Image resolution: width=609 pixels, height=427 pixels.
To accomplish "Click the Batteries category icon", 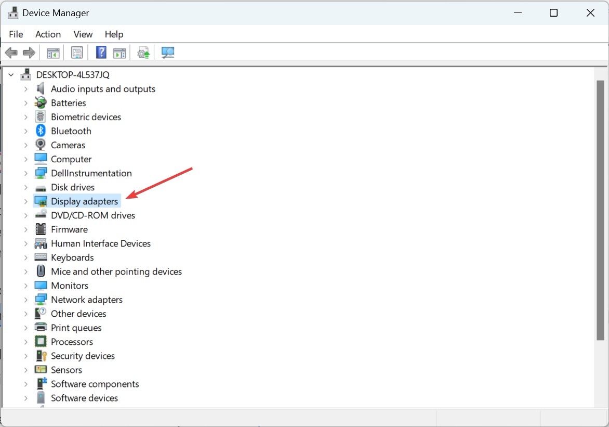I will pos(41,102).
